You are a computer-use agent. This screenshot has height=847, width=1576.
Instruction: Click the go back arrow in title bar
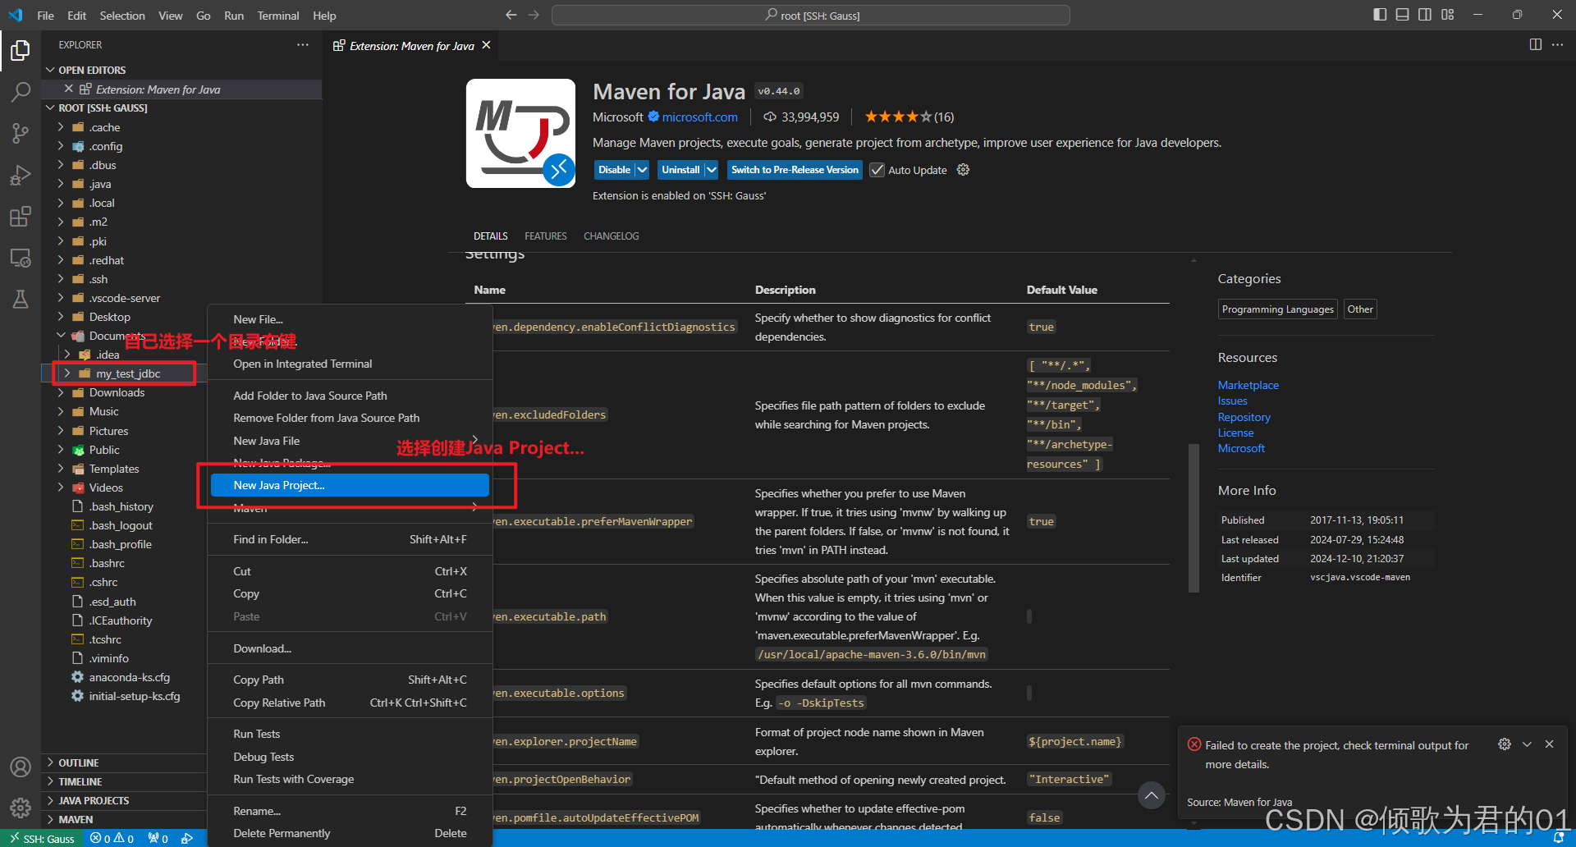(x=511, y=15)
